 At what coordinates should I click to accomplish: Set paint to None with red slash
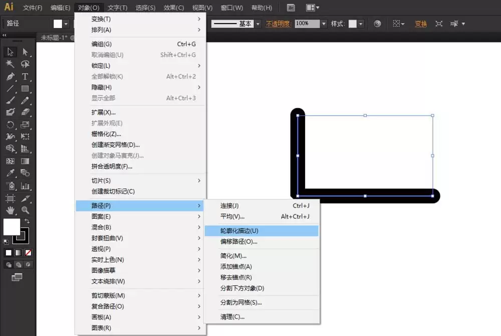[28, 253]
